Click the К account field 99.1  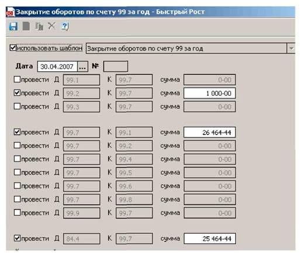pos(134,133)
